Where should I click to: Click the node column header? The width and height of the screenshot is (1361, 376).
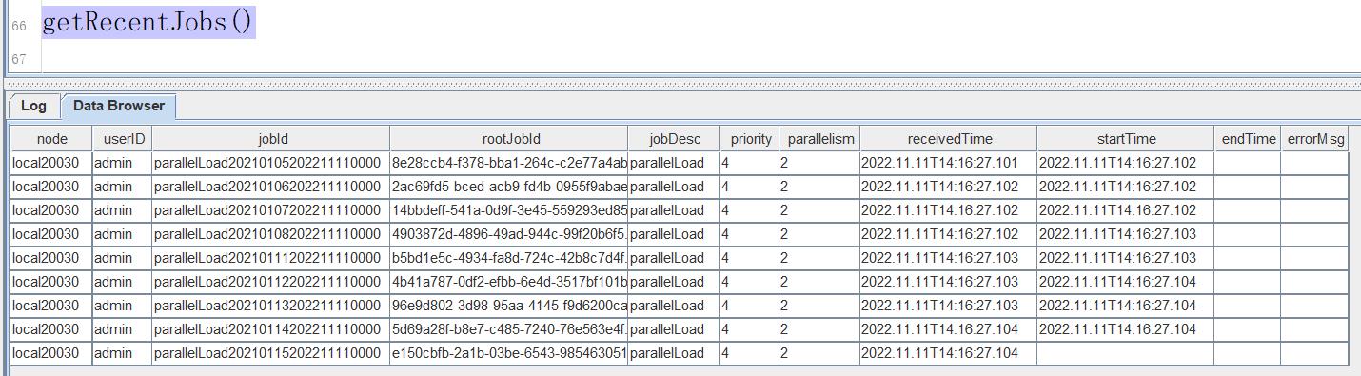pyautogui.click(x=51, y=139)
